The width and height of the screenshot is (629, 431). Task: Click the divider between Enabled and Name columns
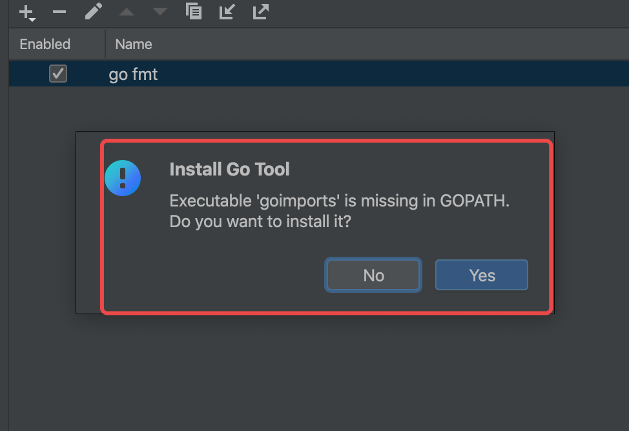[x=105, y=45]
